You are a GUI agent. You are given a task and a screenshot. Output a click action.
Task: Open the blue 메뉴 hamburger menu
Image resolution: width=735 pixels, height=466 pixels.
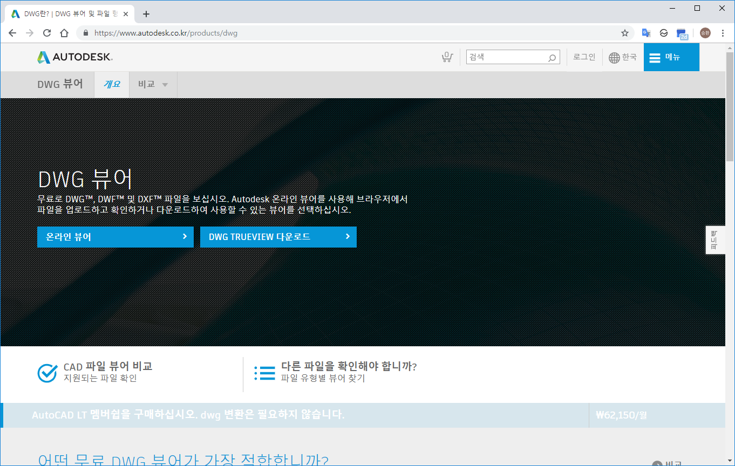tap(671, 57)
